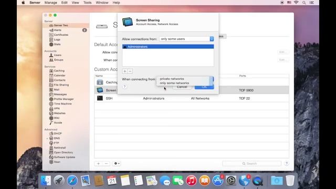Remove user with the dialog minus button
This screenshot has height=189, width=336.
pos(130,71)
